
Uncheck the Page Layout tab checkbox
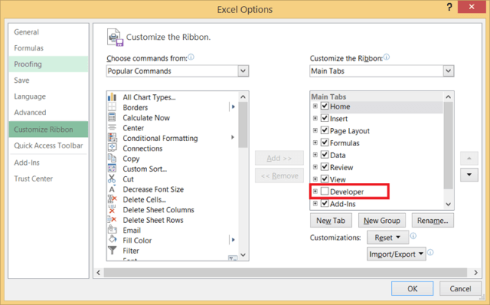pos(325,131)
